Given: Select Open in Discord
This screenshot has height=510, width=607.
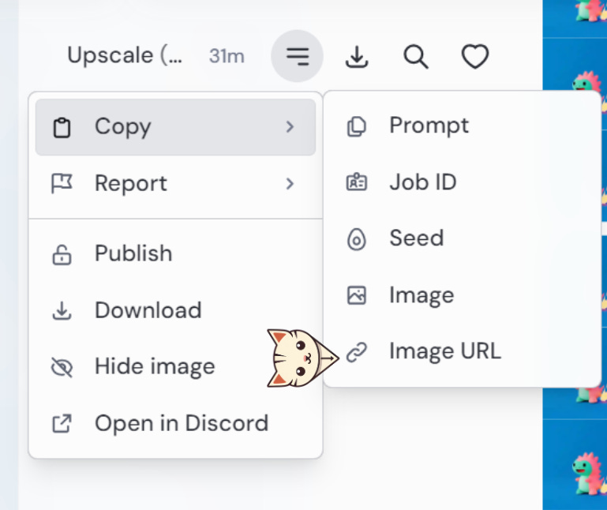Looking at the screenshot, I should (x=175, y=423).
